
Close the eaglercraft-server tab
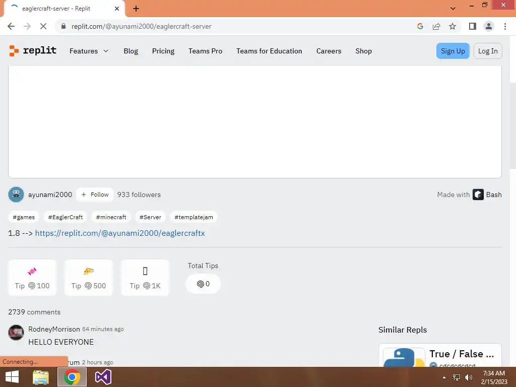point(117,9)
